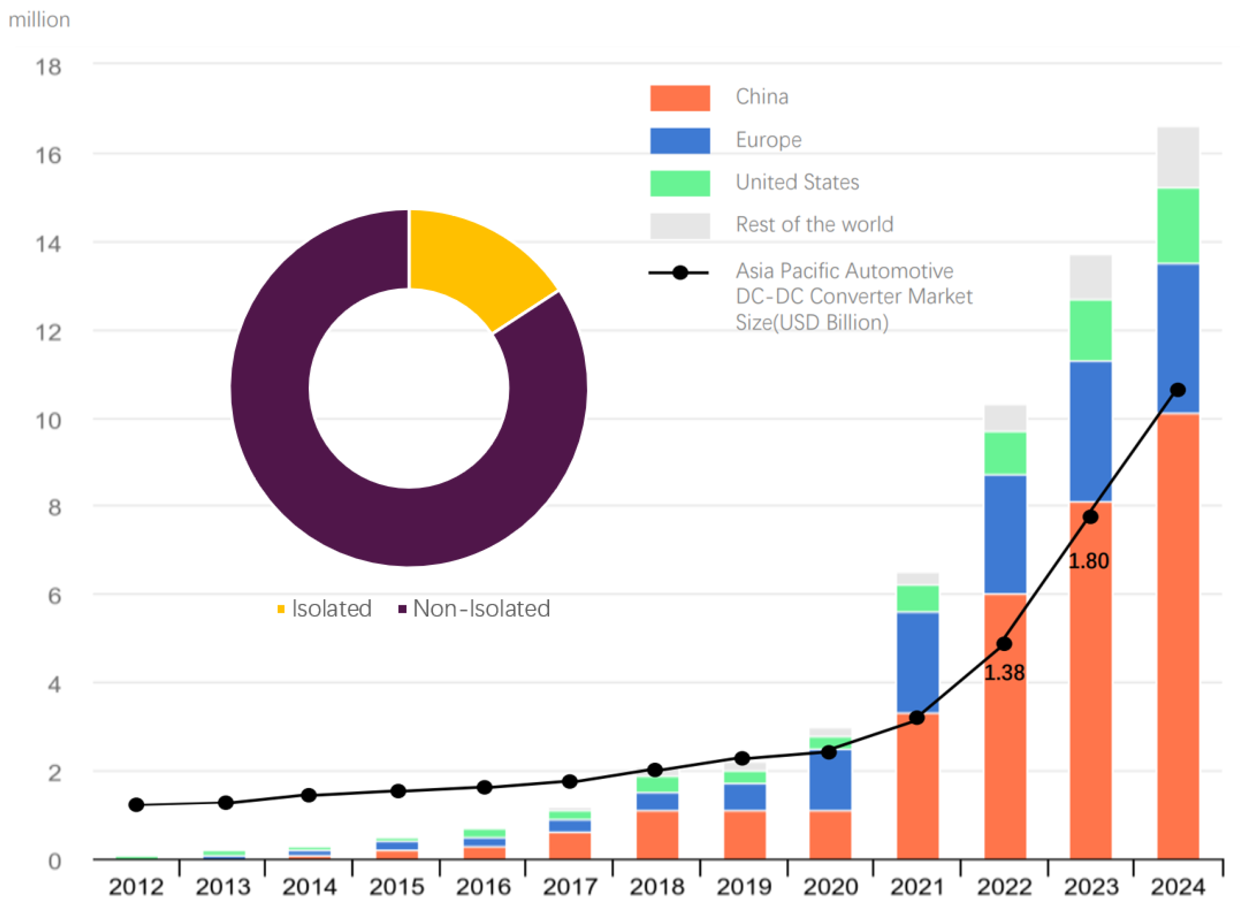The image size is (1240, 911).
Task: Click the yellow Isolated legend square
Action: (x=281, y=609)
